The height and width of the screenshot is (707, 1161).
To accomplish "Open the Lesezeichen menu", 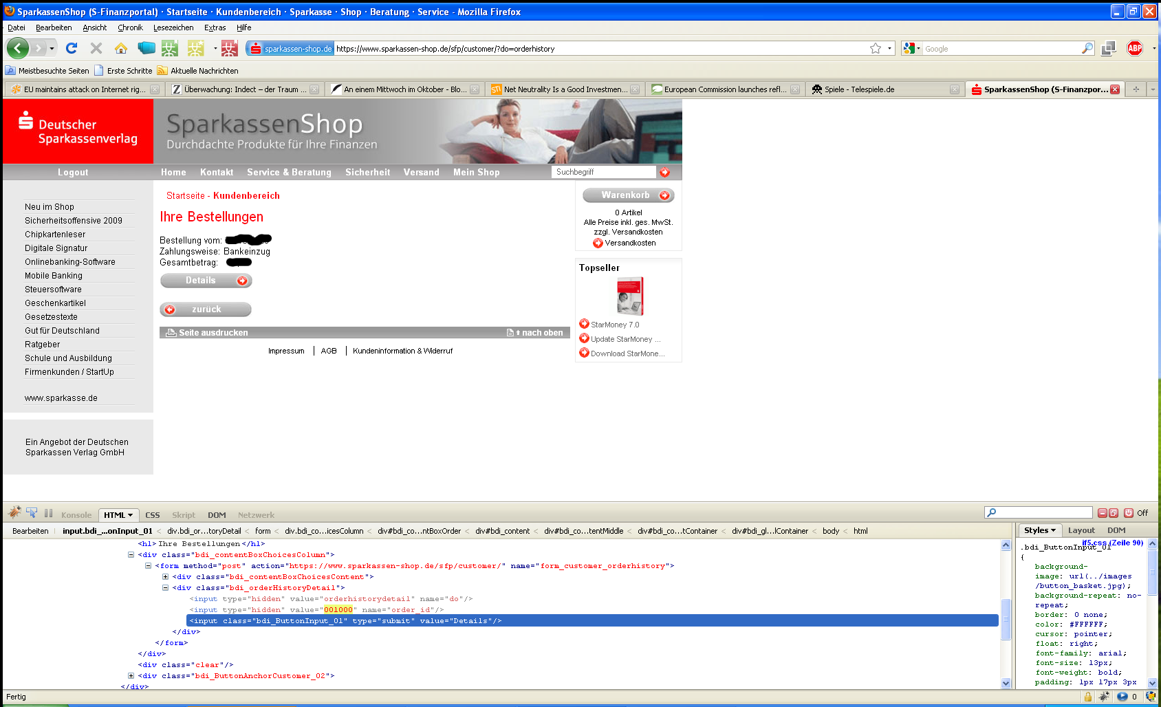I will 173,28.
